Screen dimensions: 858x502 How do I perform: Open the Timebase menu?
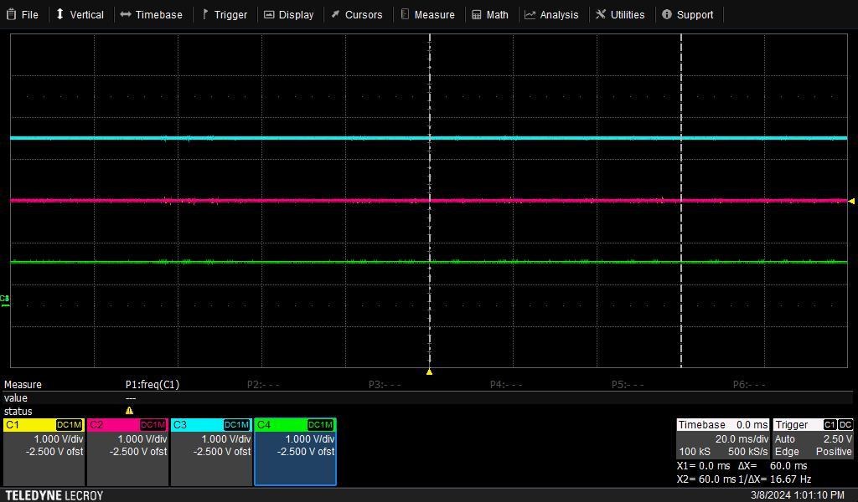tap(152, 15)
